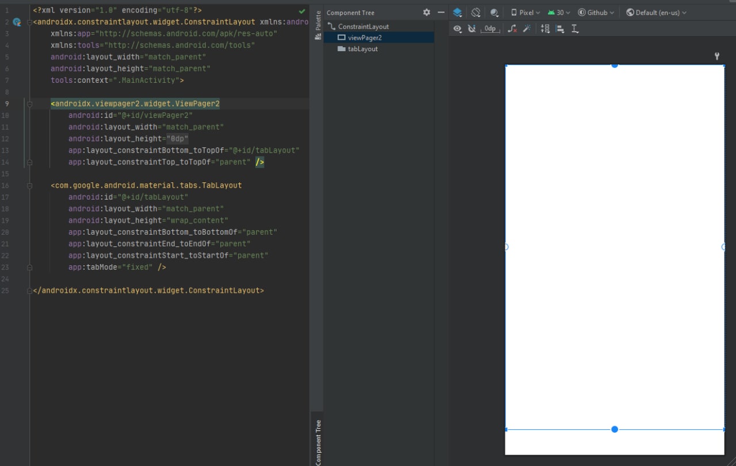Image resolution: width=736 pixels, height=466 pixels.
Task: Click the vertical Component Tree side tab
Action: pos(318,441)
